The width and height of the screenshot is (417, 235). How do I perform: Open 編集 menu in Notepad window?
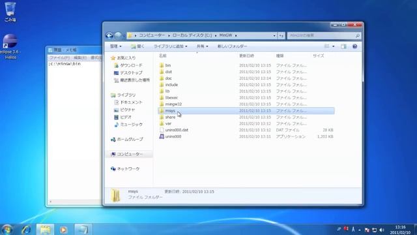click(79, 57)
